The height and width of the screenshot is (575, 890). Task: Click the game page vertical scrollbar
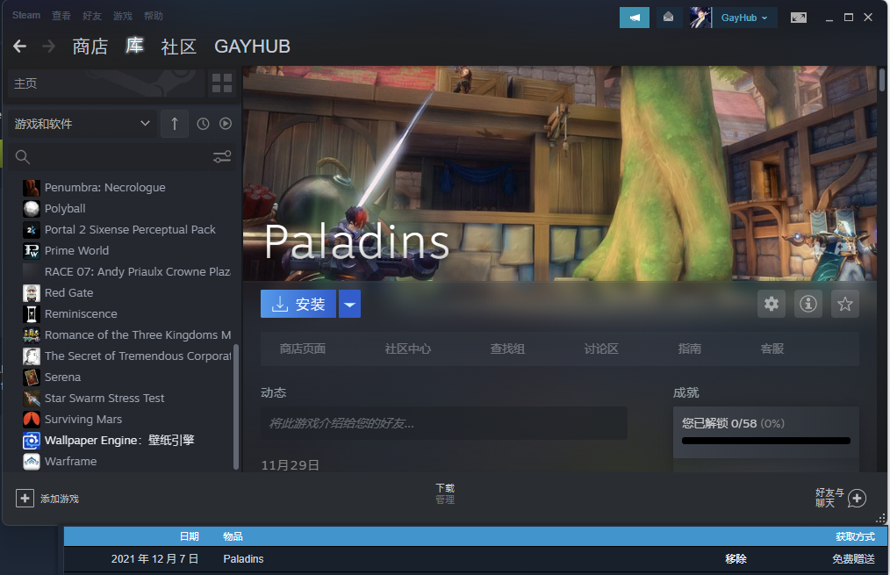pyautogui.click(x=881, y=80)
